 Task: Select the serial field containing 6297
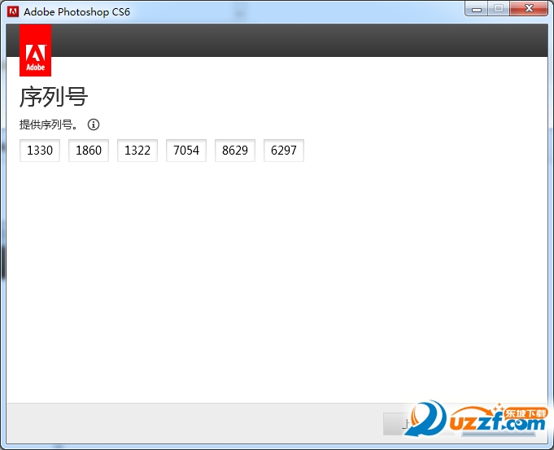pos(284,151)
